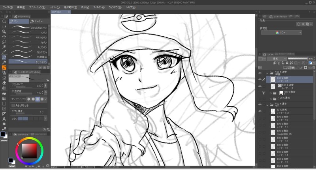Select the Eraser tool
This screenshot has height=170, width=316.
[x=4, y=83]
